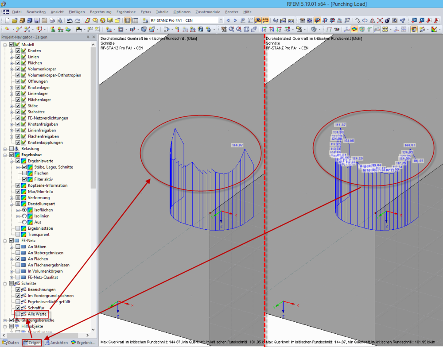This screenshot has width=443, height=347.
Task: Check the Flächen results checkbox
Action: (24, 173)
